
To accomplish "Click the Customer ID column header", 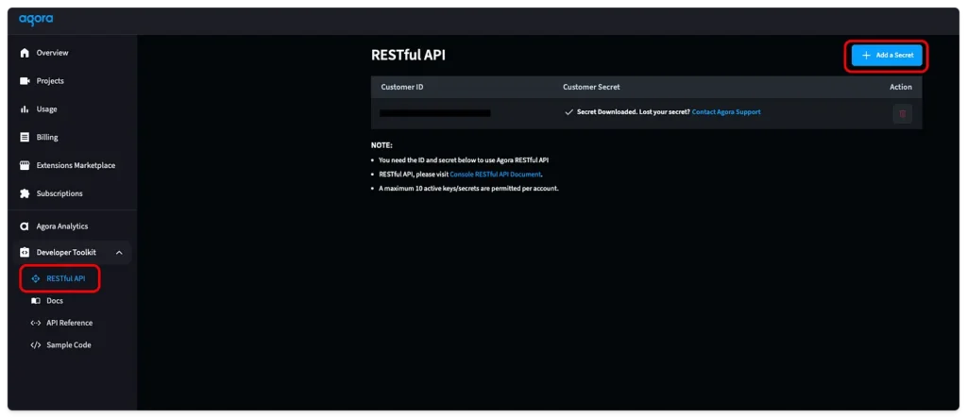I will (x=402, y=87).
